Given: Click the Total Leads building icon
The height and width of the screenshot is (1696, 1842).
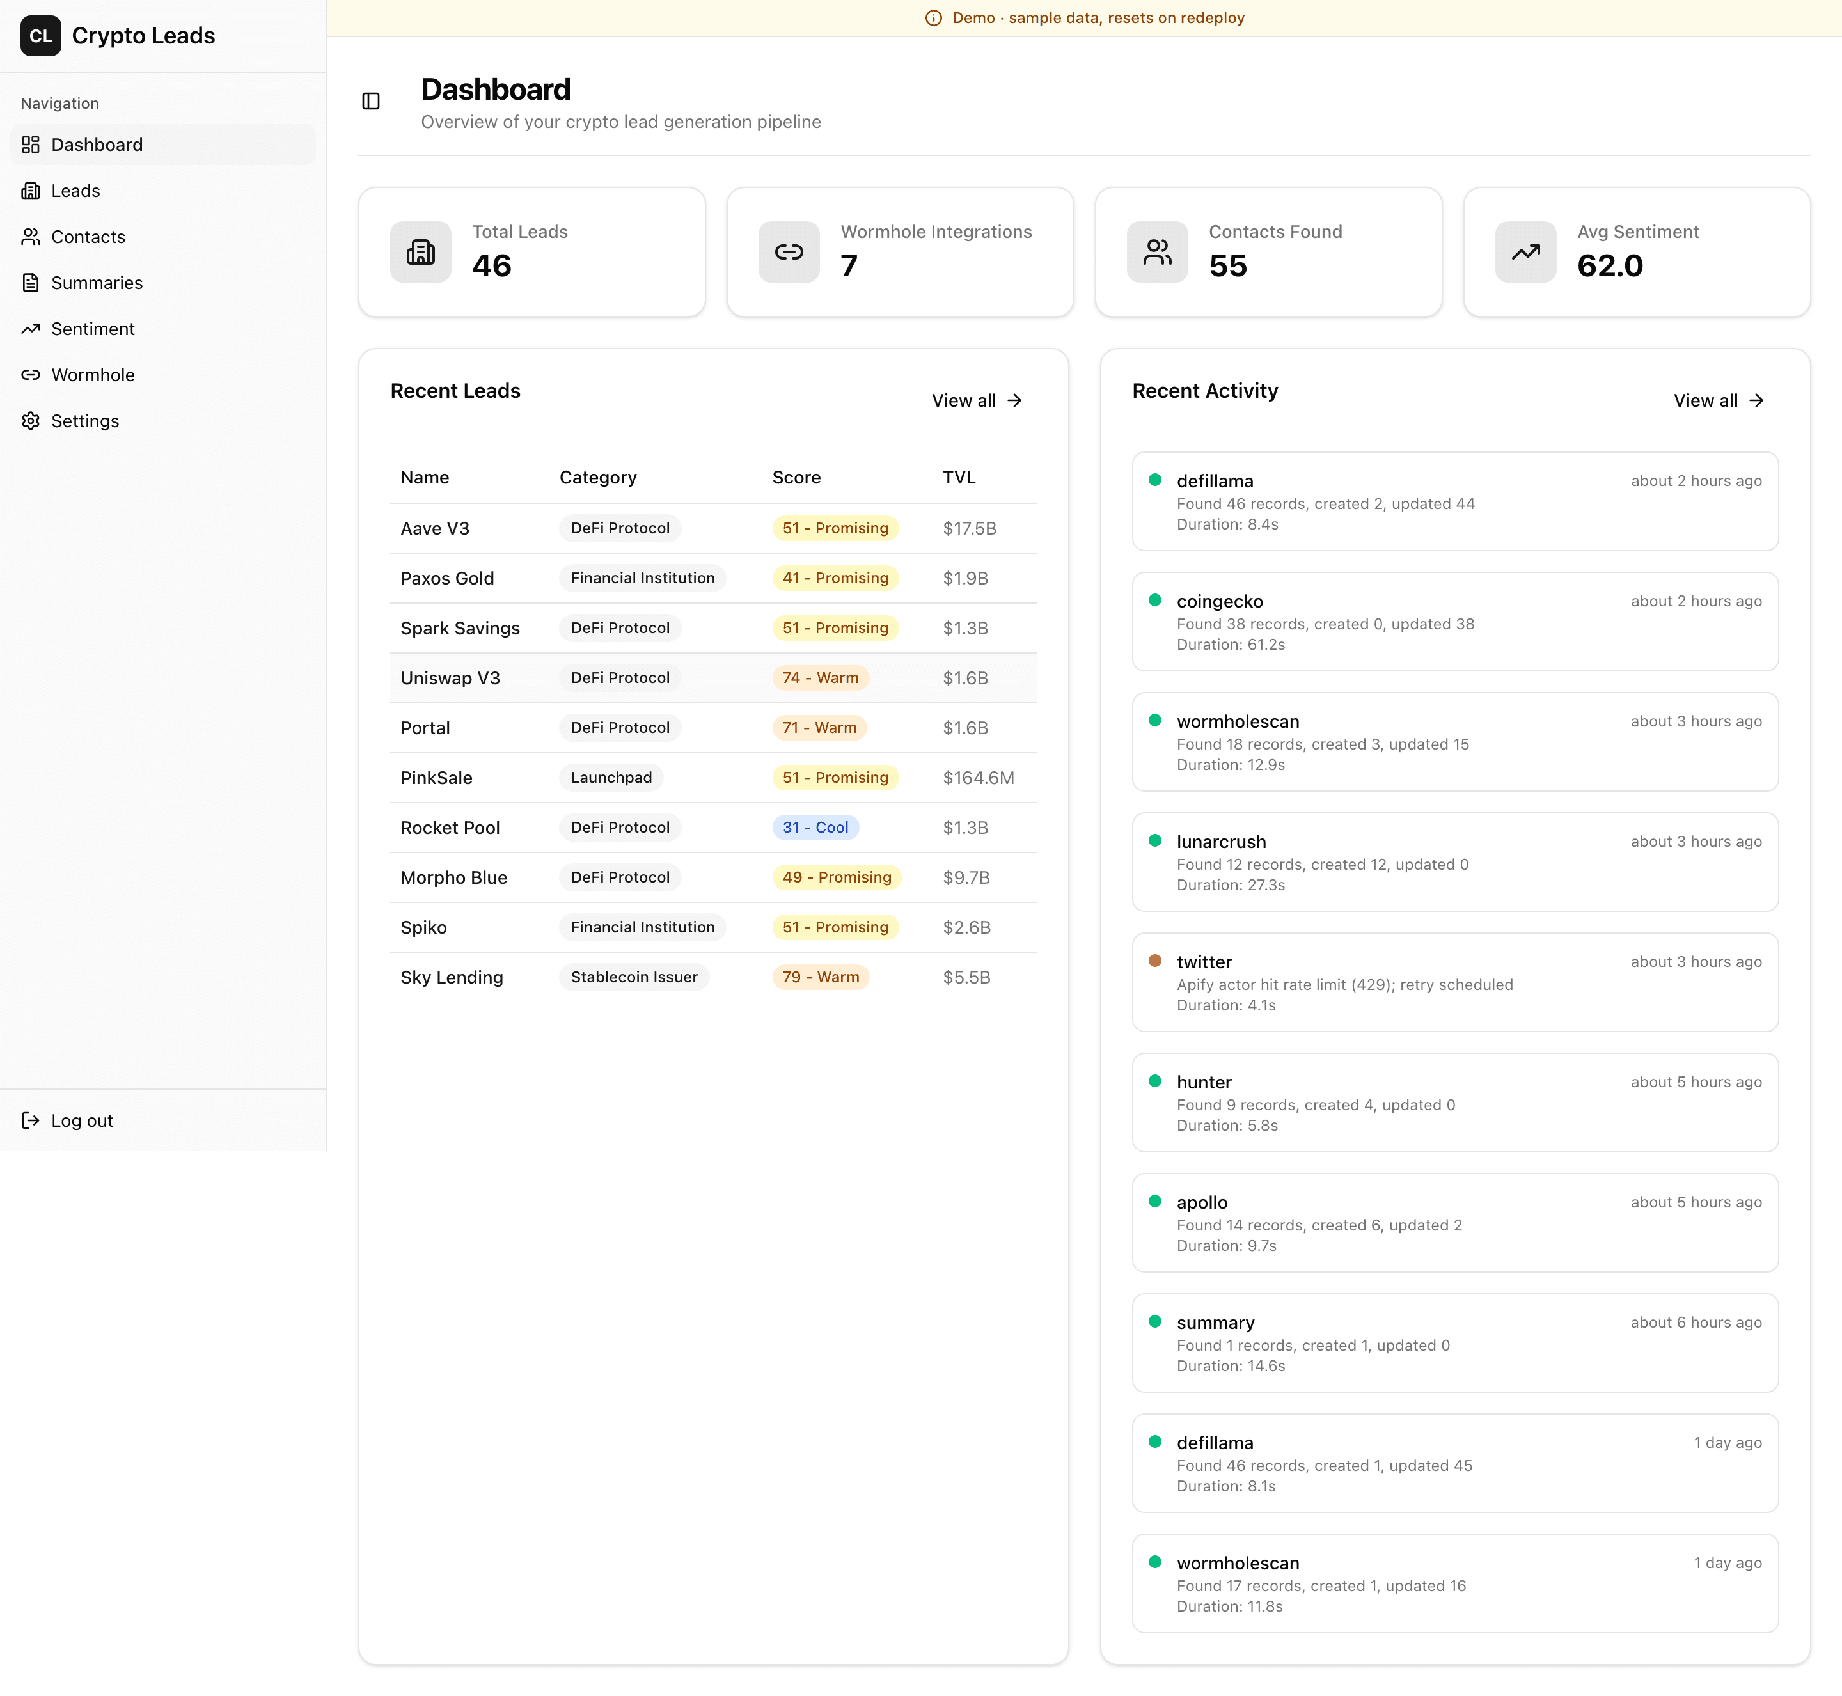Looking at the screenshot, I should click(x=420, y=251).
